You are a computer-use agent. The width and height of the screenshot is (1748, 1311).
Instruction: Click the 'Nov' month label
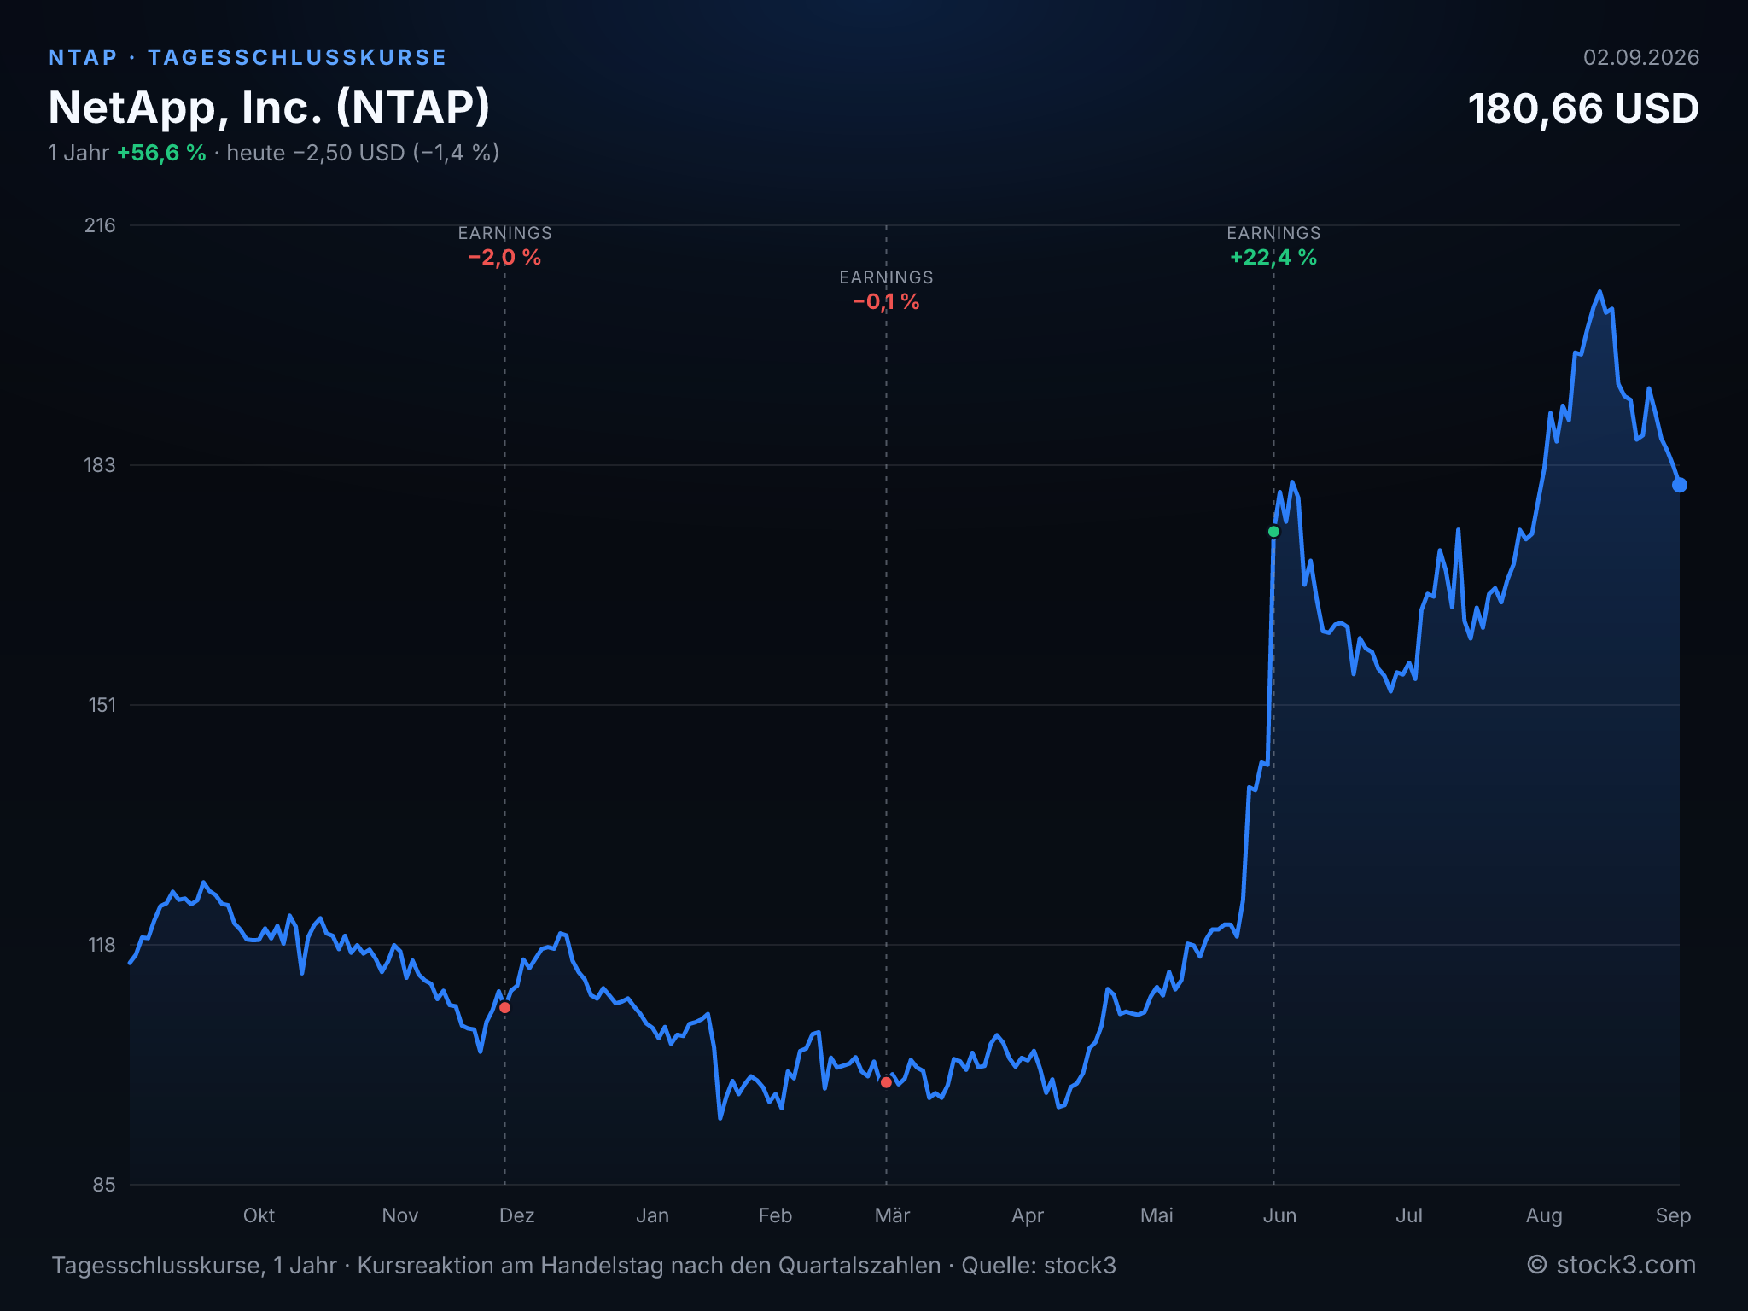pos(399,1215)
